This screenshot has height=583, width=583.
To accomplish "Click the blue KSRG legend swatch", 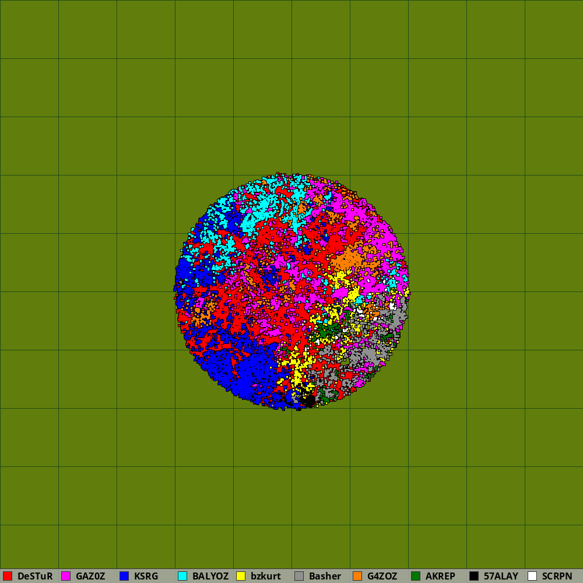I will click(x=125, y=576).
